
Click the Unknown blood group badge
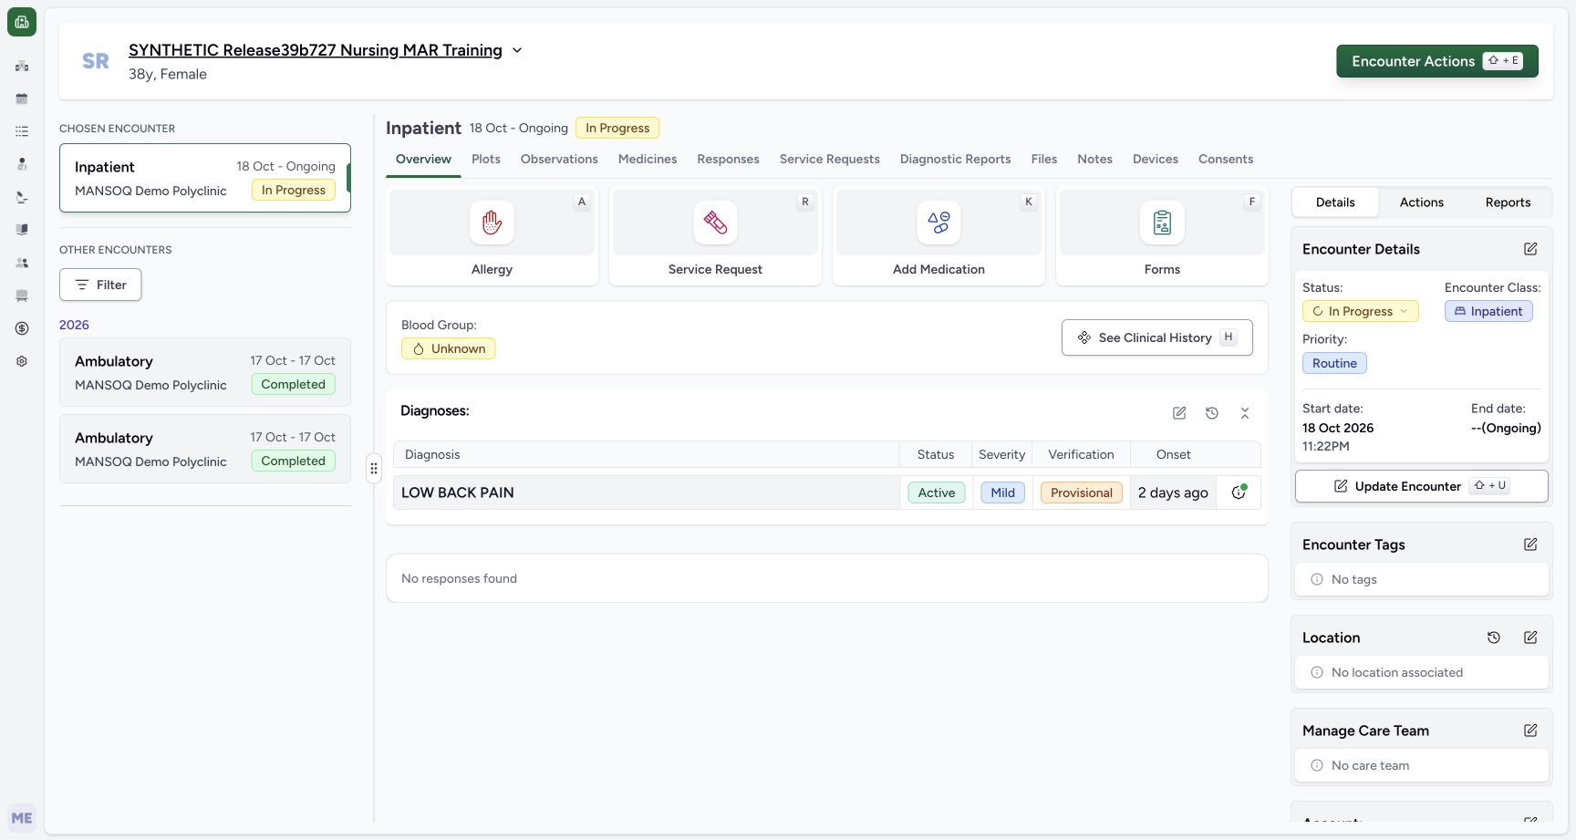pos(448,348)
